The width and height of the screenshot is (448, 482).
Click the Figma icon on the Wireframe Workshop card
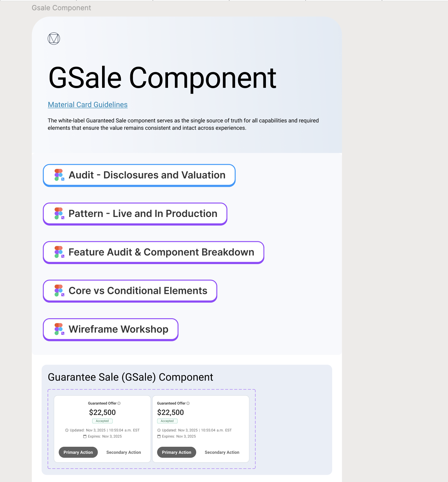pyautogui.click(x=59, y=329)
